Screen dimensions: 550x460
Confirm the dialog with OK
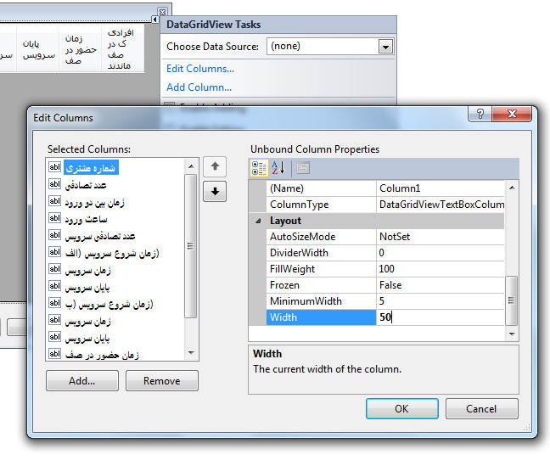[x=401, y=408]
